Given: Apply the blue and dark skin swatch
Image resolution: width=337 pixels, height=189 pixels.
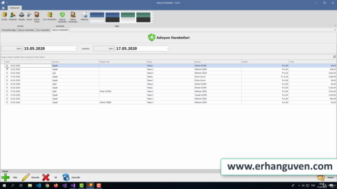Looking at the screenshot, I should [112, 17].
